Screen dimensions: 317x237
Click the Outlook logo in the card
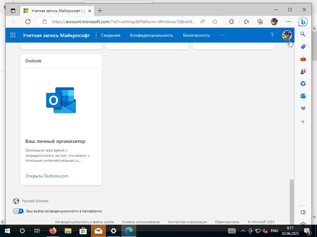pos(61,100)
